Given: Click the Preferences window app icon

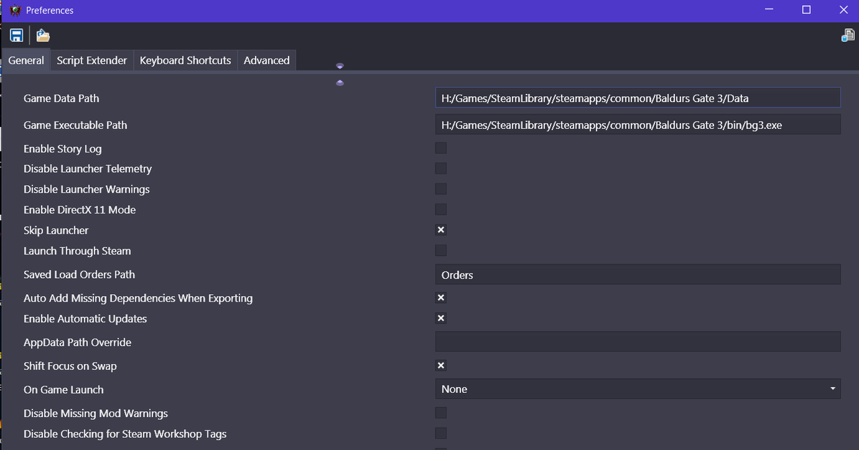Looking at the screenshot, I should click(x=15, y=10).
